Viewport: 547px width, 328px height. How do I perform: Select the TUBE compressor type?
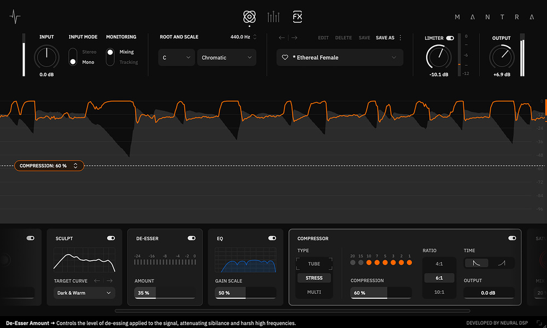click(314, 263)
